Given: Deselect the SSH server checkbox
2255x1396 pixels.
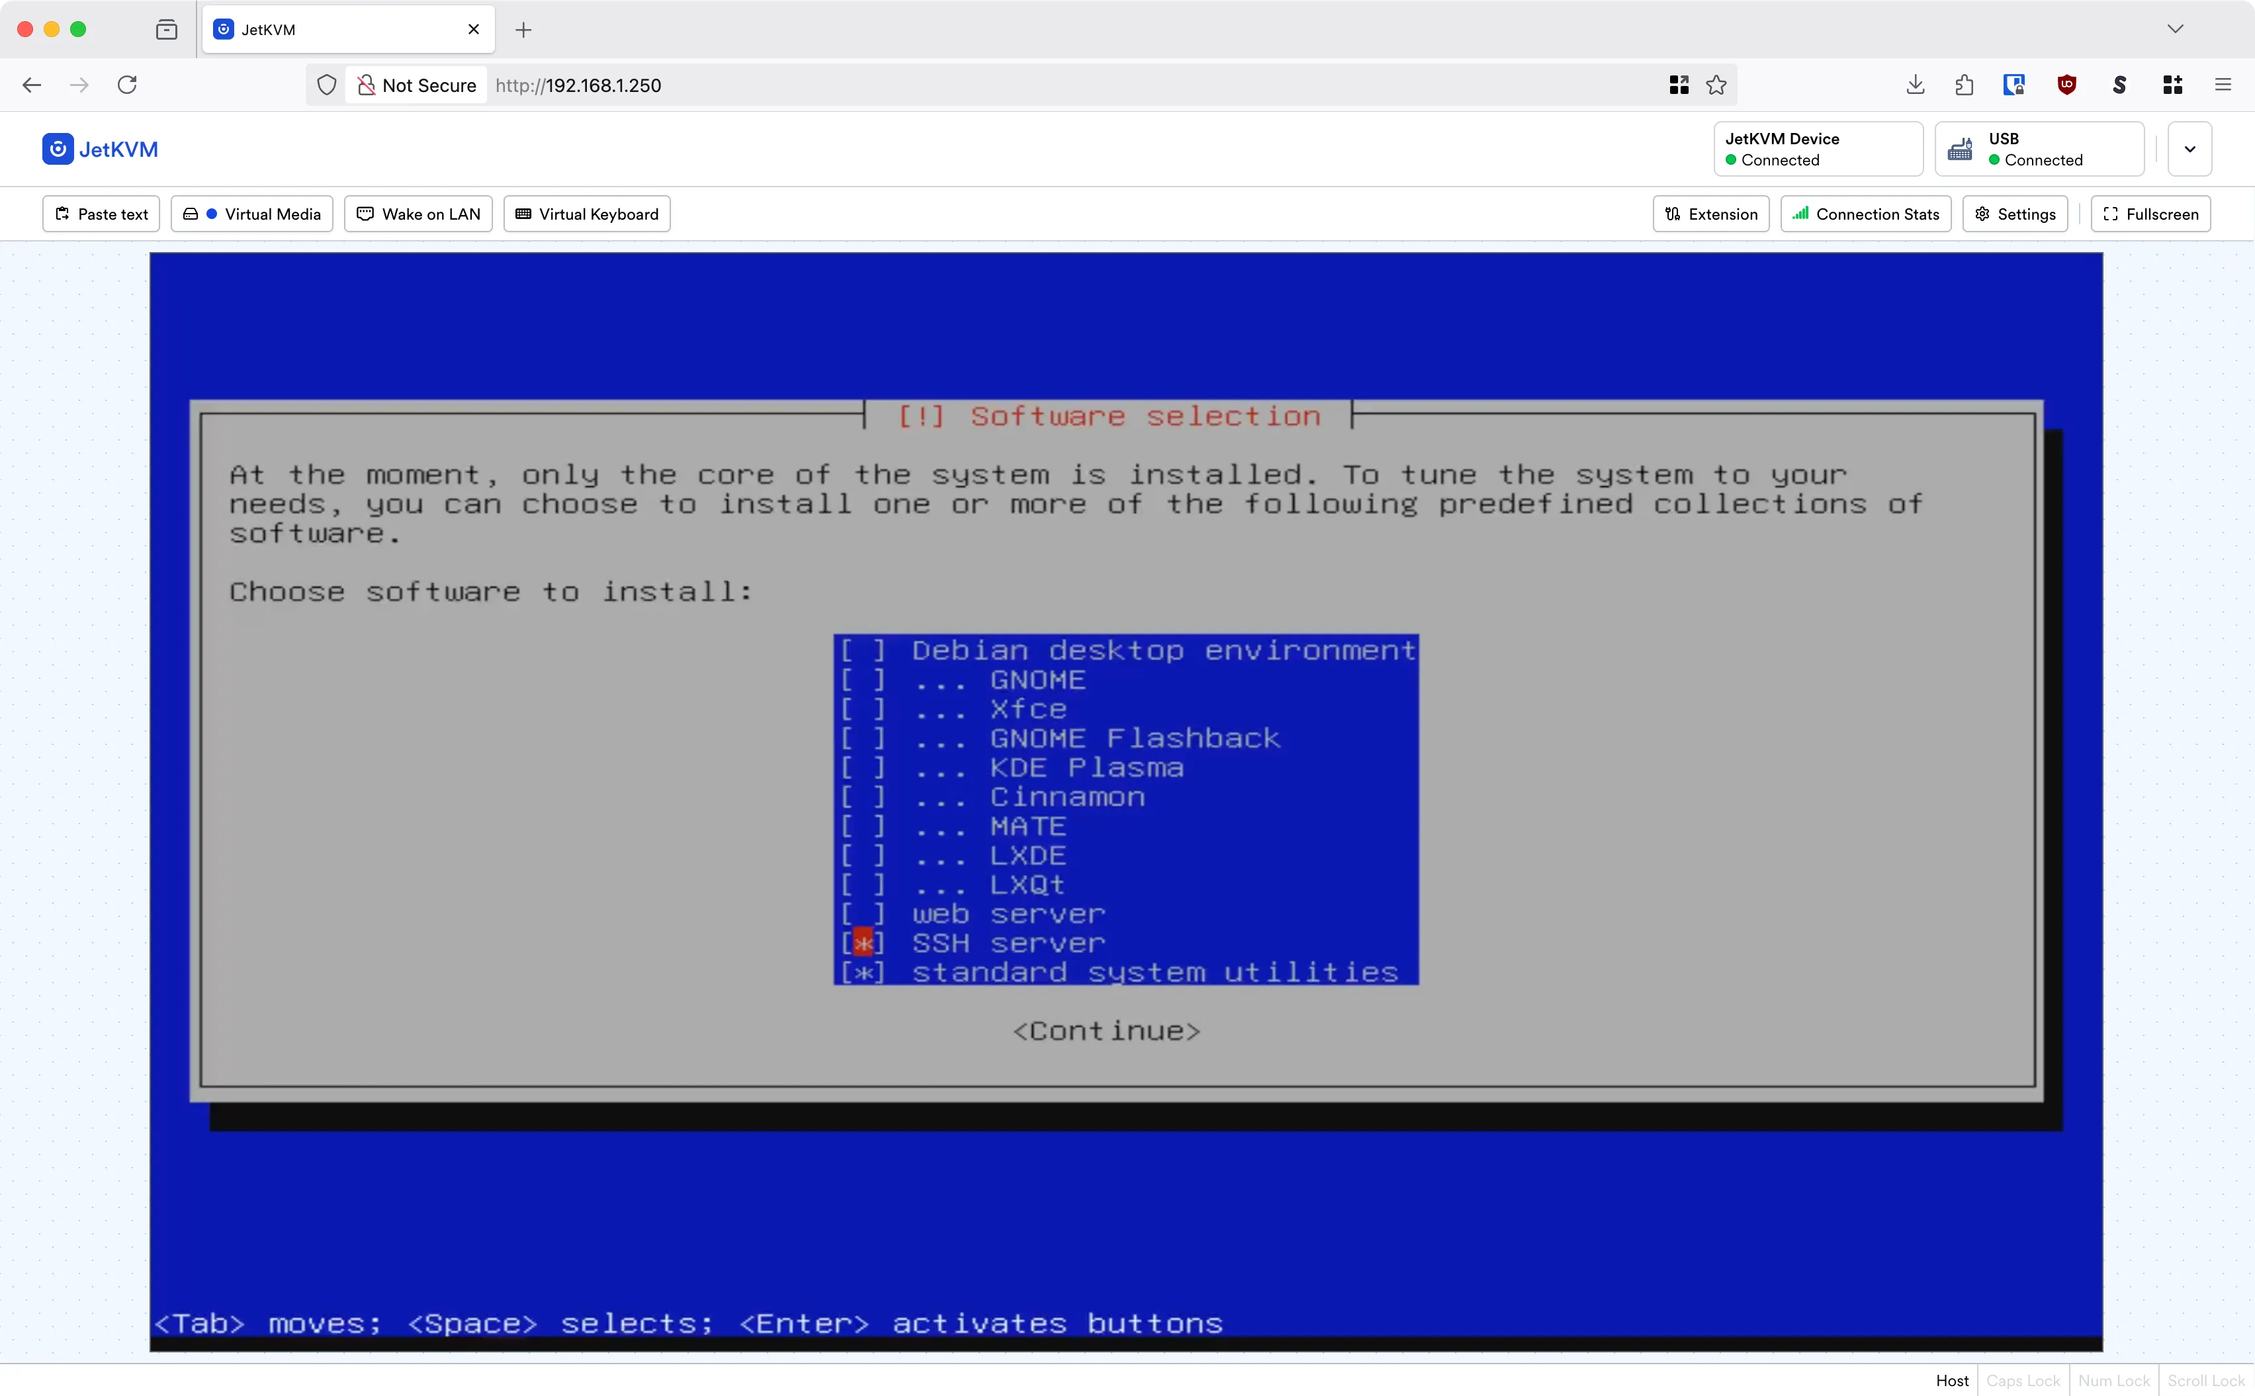Looking at the screenshot, I should [862, 941].
